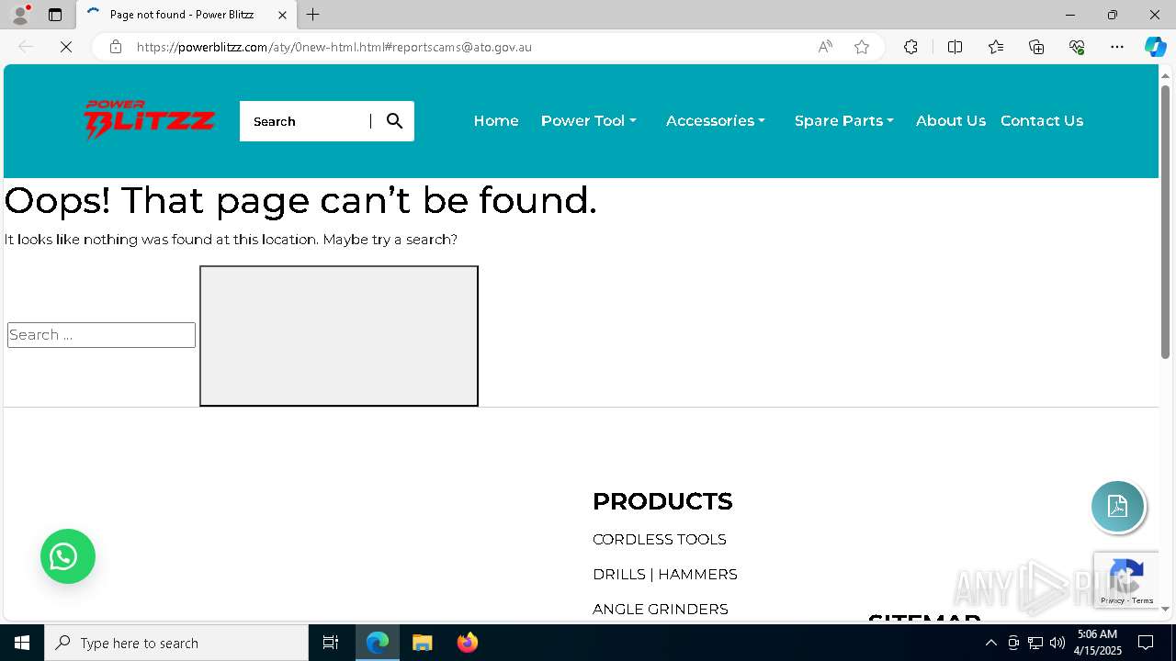The width and height of the screenshot is (1176, 661).
Task: Open ANGLE GRINDERS products link
Action: (x=661, y=610)
